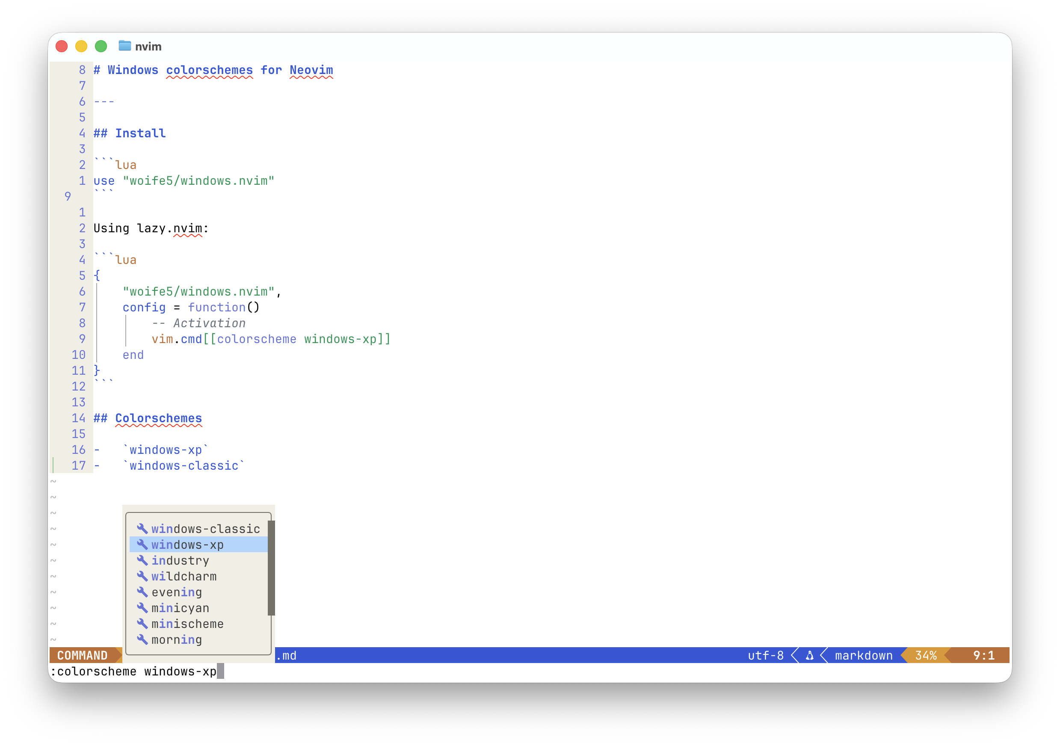Click the nvim folder icon in title bar
The width and height of the screenshot is (1060, 746).
coord(124,46)
